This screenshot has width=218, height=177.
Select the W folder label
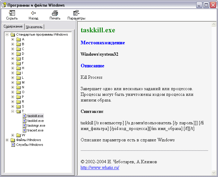coord(23,135)
